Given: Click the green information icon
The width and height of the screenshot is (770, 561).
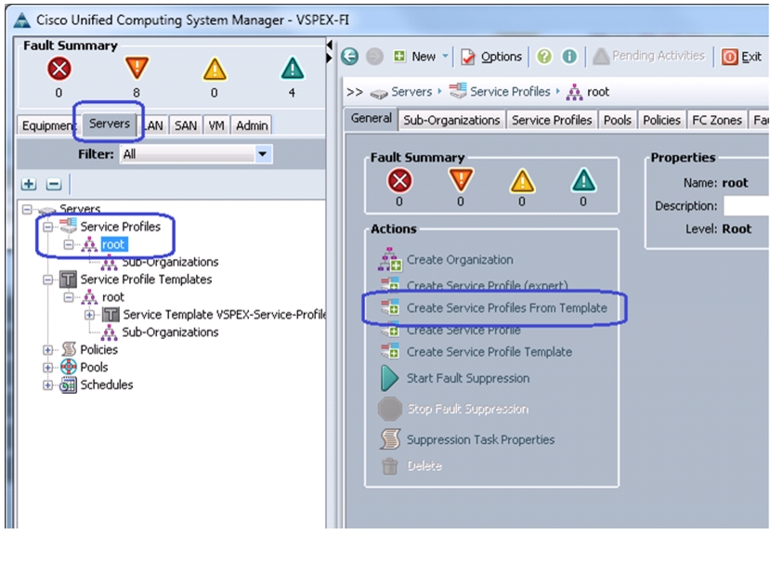Looking at the screenshot, I should [569, 57].
